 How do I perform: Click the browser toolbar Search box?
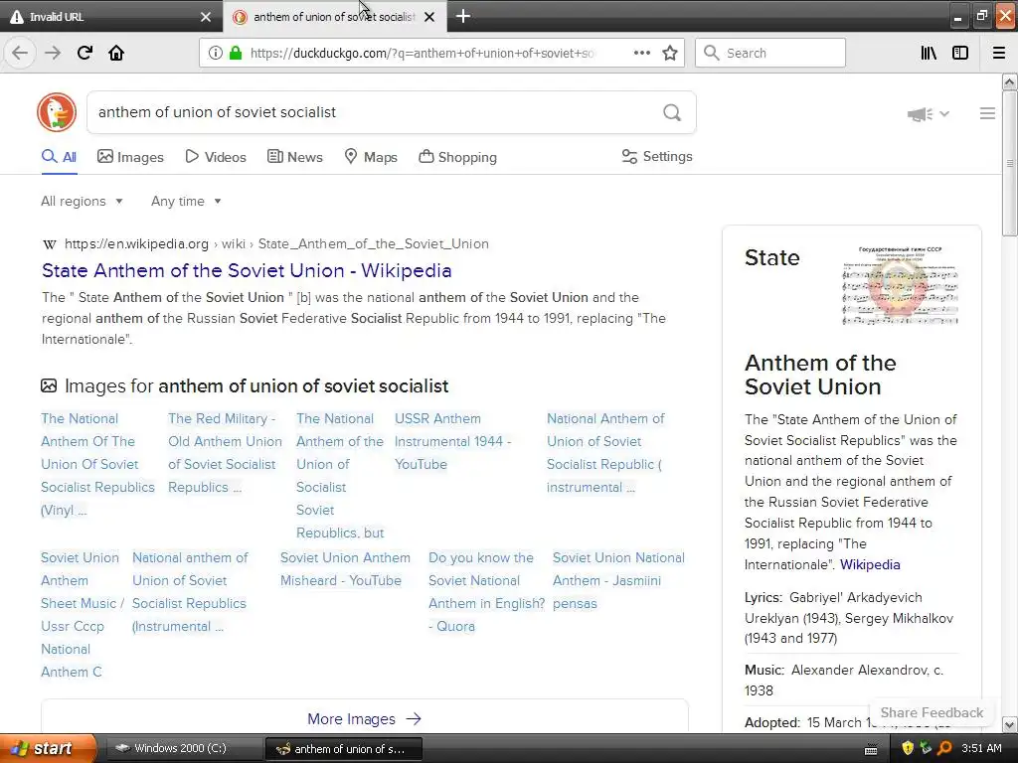tap(770, 54)
